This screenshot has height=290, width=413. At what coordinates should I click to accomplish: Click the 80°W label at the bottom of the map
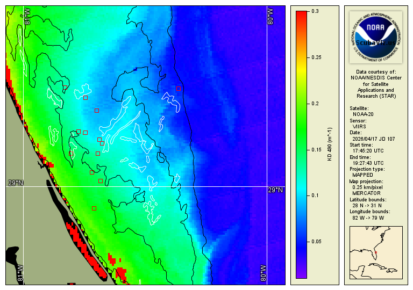pos(264,273)
